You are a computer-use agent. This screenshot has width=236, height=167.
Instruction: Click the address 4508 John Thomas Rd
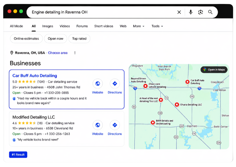click(x=63, y=87)
